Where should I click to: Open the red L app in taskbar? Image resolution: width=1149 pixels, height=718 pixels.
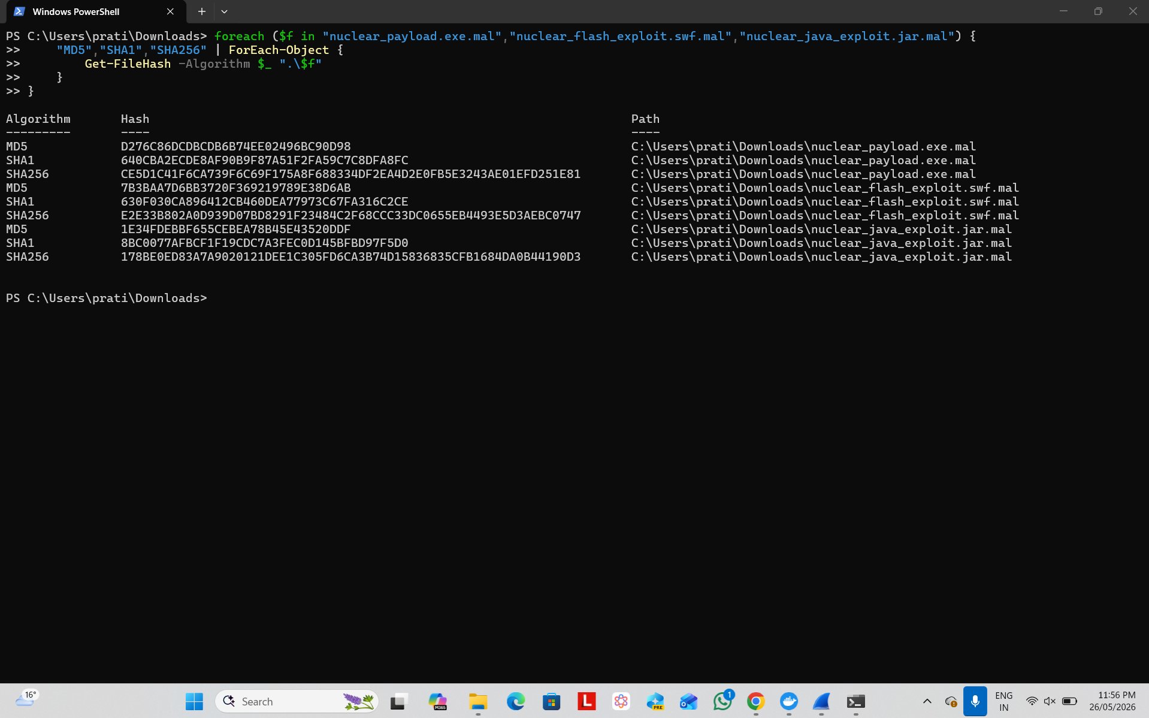coord(586,701)
